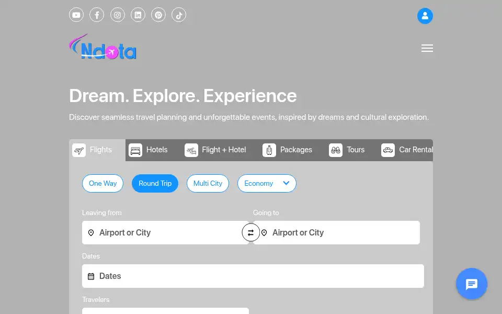This screenshot has height=314, width=502.
Task: Click the Going to label
Action: [266, 213]
